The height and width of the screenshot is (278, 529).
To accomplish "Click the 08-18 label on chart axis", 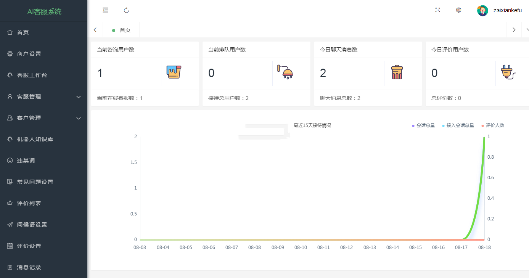I will pos(484,247).
